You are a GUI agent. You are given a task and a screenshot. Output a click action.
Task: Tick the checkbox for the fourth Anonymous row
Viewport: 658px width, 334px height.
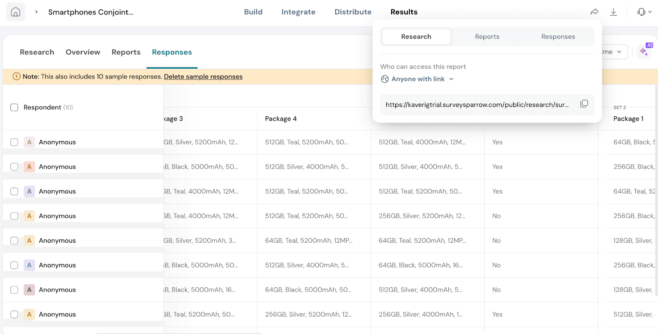tap(14, 216)
